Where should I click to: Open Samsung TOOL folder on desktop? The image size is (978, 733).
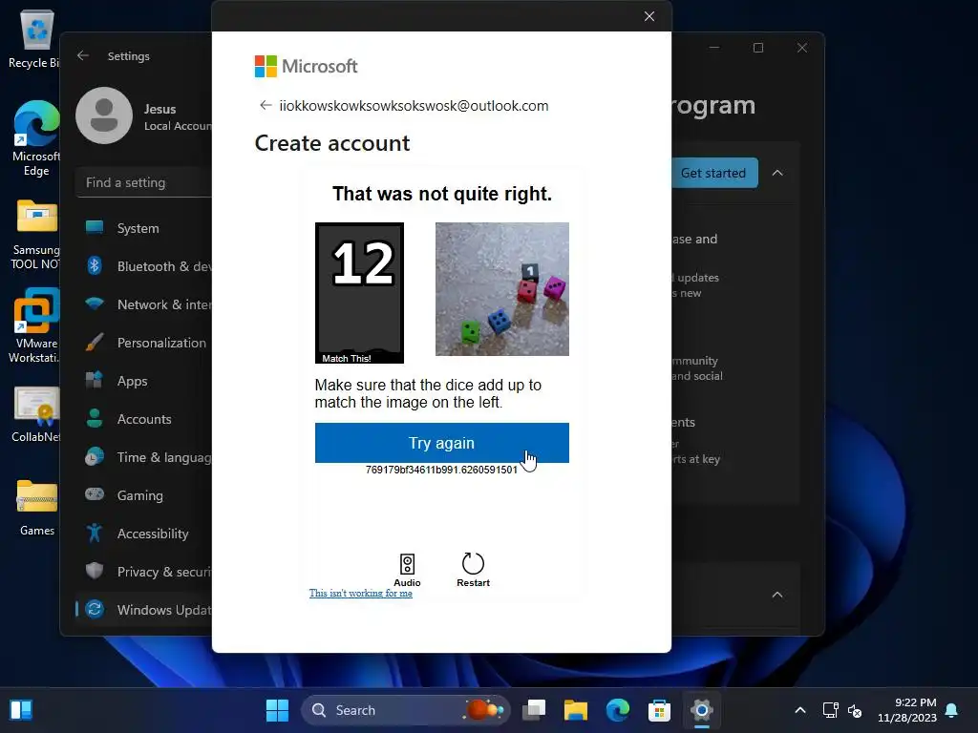(x=35, y=235)
